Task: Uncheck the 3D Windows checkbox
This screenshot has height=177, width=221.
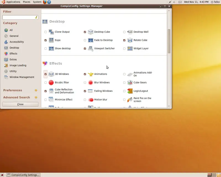Action: click(x=46, y=74)
